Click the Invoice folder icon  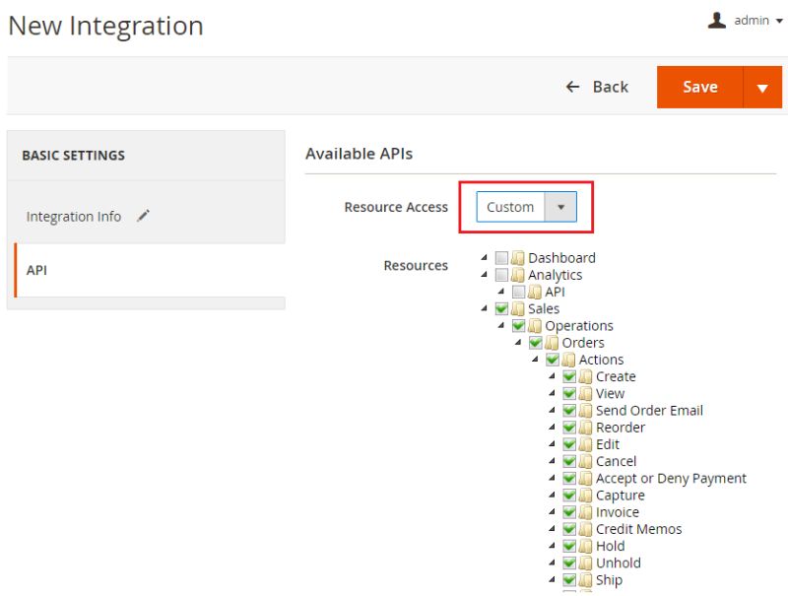[585, 512]
